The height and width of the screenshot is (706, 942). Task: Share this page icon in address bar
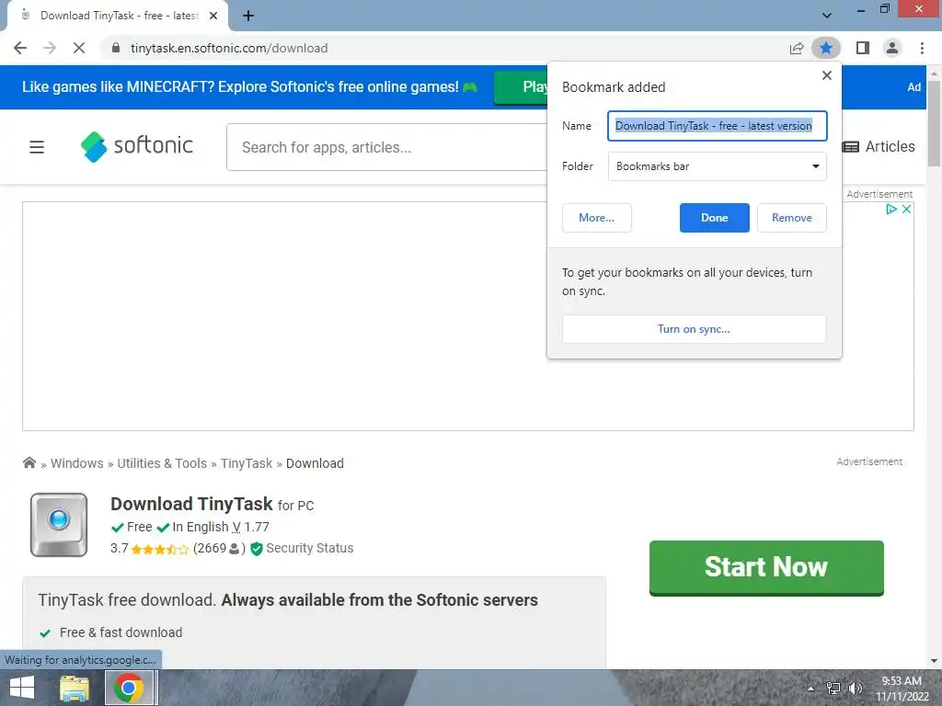(x=797, y=48)
